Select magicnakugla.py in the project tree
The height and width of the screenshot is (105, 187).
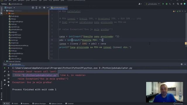[16, 22]
